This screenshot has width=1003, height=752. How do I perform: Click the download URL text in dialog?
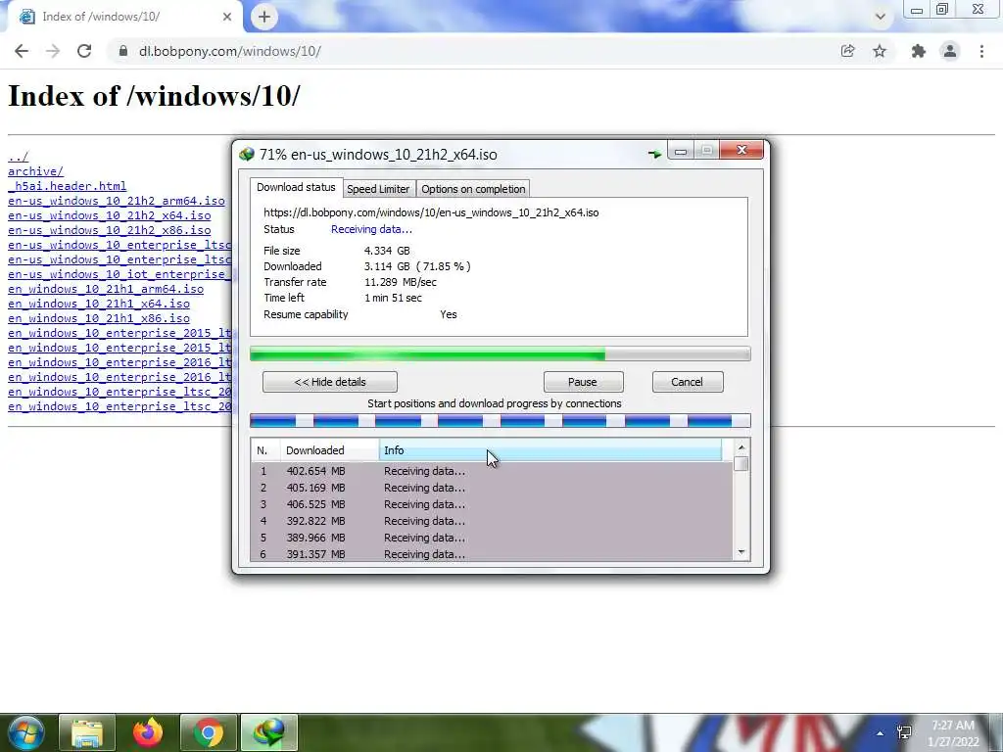[x=431, y=212]
